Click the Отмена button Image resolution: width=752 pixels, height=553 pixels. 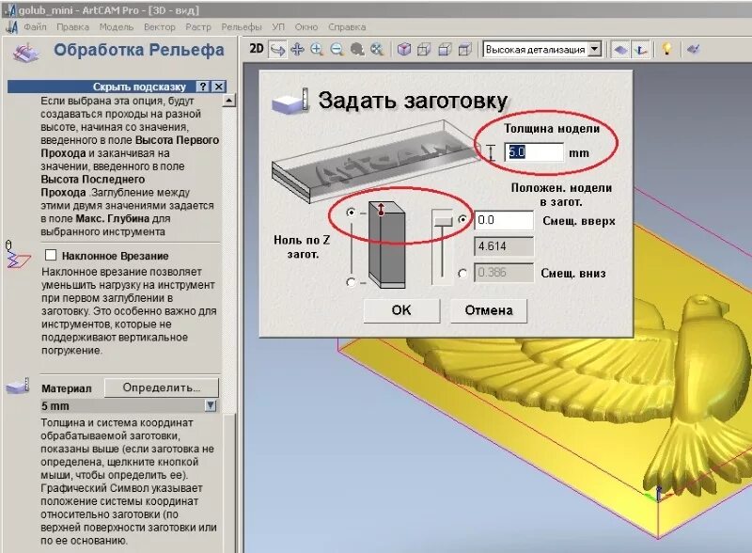tap(489, 310)
